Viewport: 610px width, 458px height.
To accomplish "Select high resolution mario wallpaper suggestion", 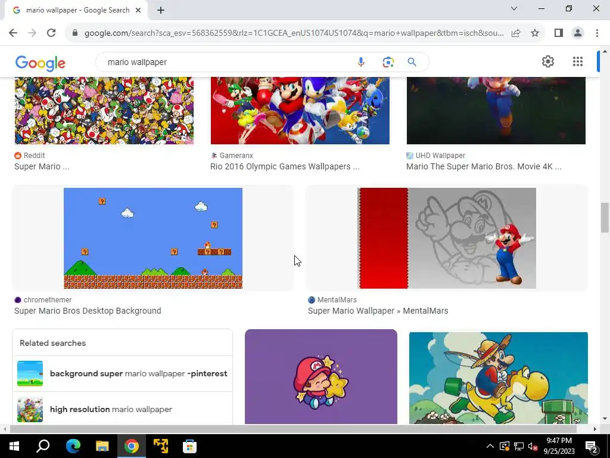I will click(x=122, y=408).
